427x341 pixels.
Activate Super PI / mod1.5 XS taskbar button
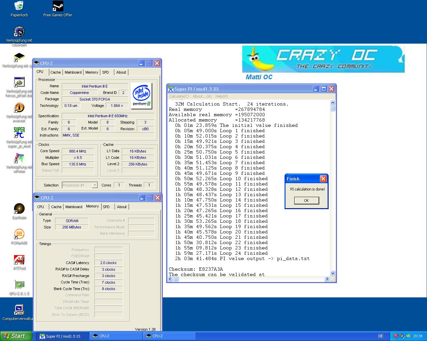[x=63, y=336]
